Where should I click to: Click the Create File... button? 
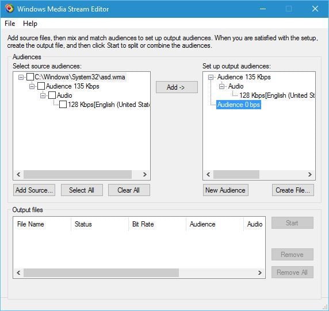pos(293,190)
